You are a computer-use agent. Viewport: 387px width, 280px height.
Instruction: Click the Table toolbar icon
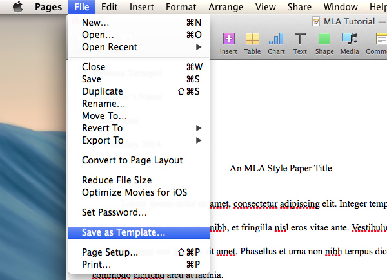coord(252,42)
